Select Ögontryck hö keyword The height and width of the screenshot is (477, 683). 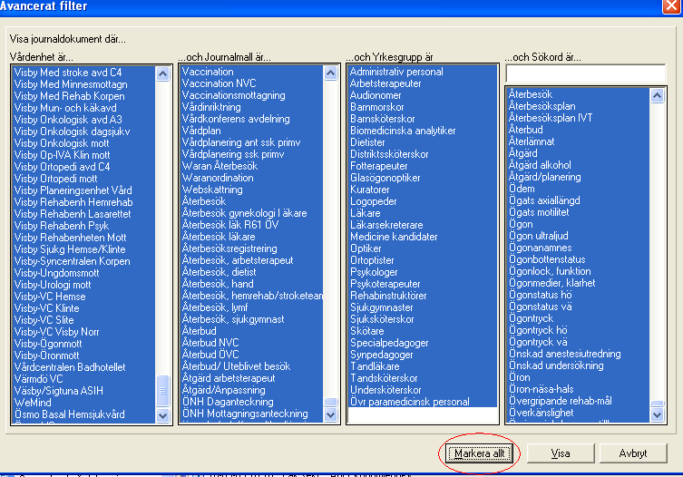coord(539,330)
